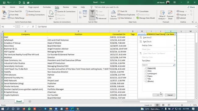Open Data Validation

125,18
